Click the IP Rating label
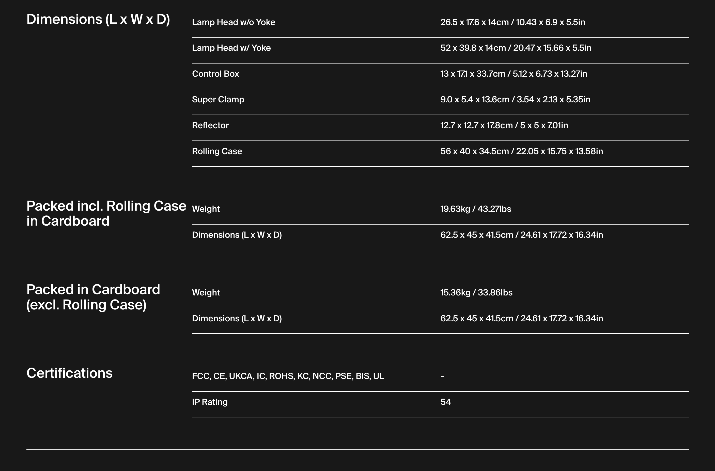 click(x=210, y=402)
